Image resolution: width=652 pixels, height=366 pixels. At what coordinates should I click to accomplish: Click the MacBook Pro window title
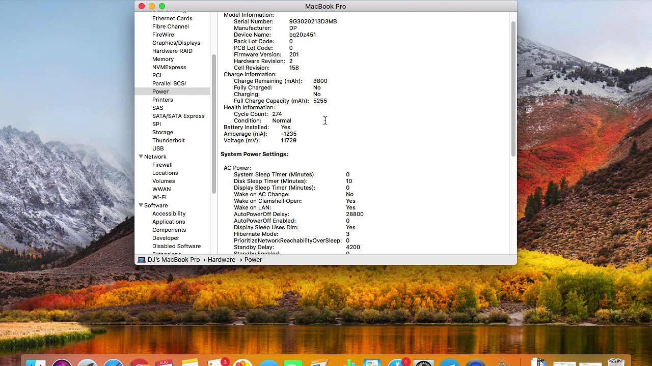coord(325,6)
